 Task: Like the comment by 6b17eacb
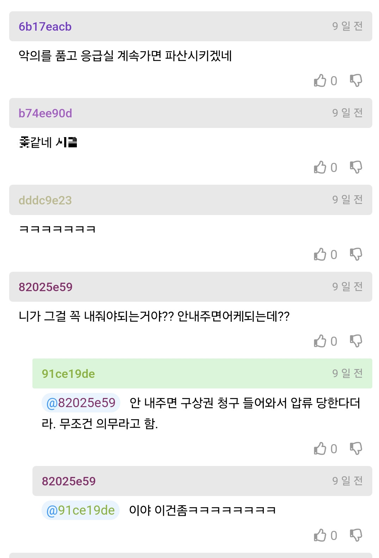pyautogui.click(x=320, y=81)
